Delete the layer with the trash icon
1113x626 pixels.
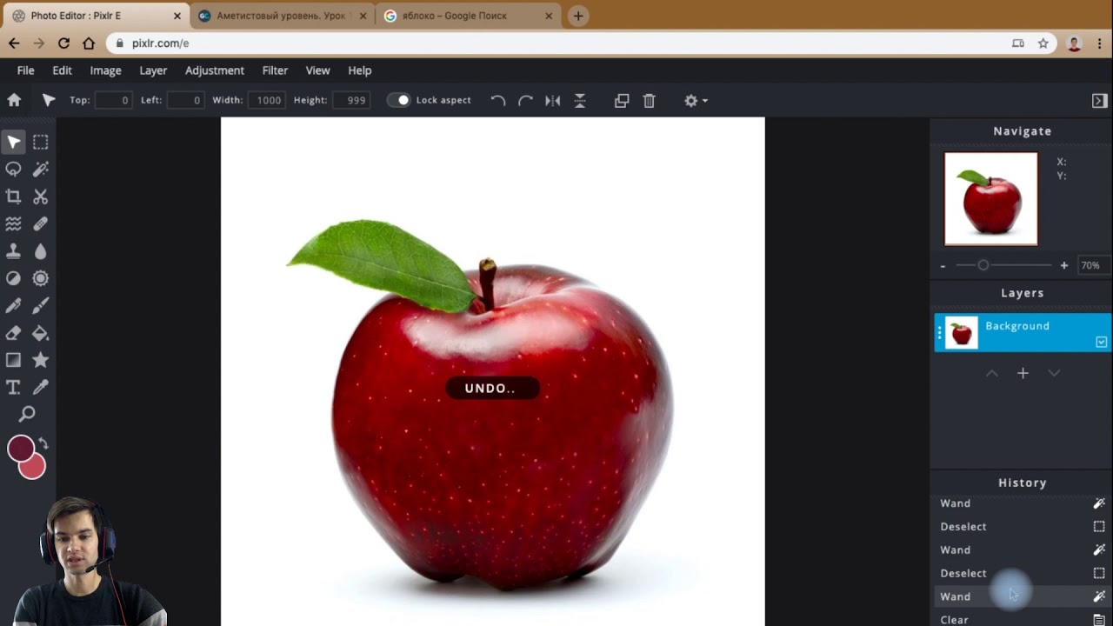(649, 100)
